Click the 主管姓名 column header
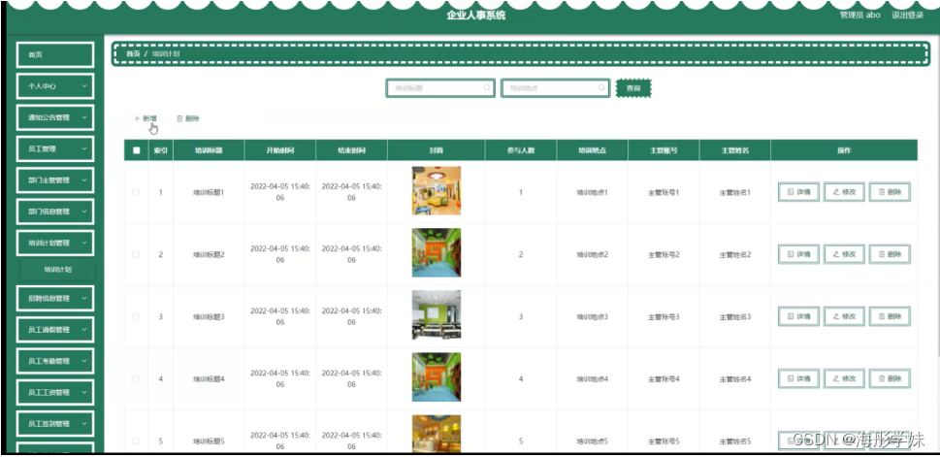Screen dimensions: 940x457 [735, 150]
